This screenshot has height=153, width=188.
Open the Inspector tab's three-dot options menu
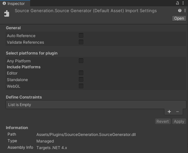183,3
